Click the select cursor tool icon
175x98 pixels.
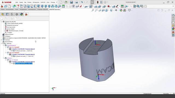click(x=92, y=2)
